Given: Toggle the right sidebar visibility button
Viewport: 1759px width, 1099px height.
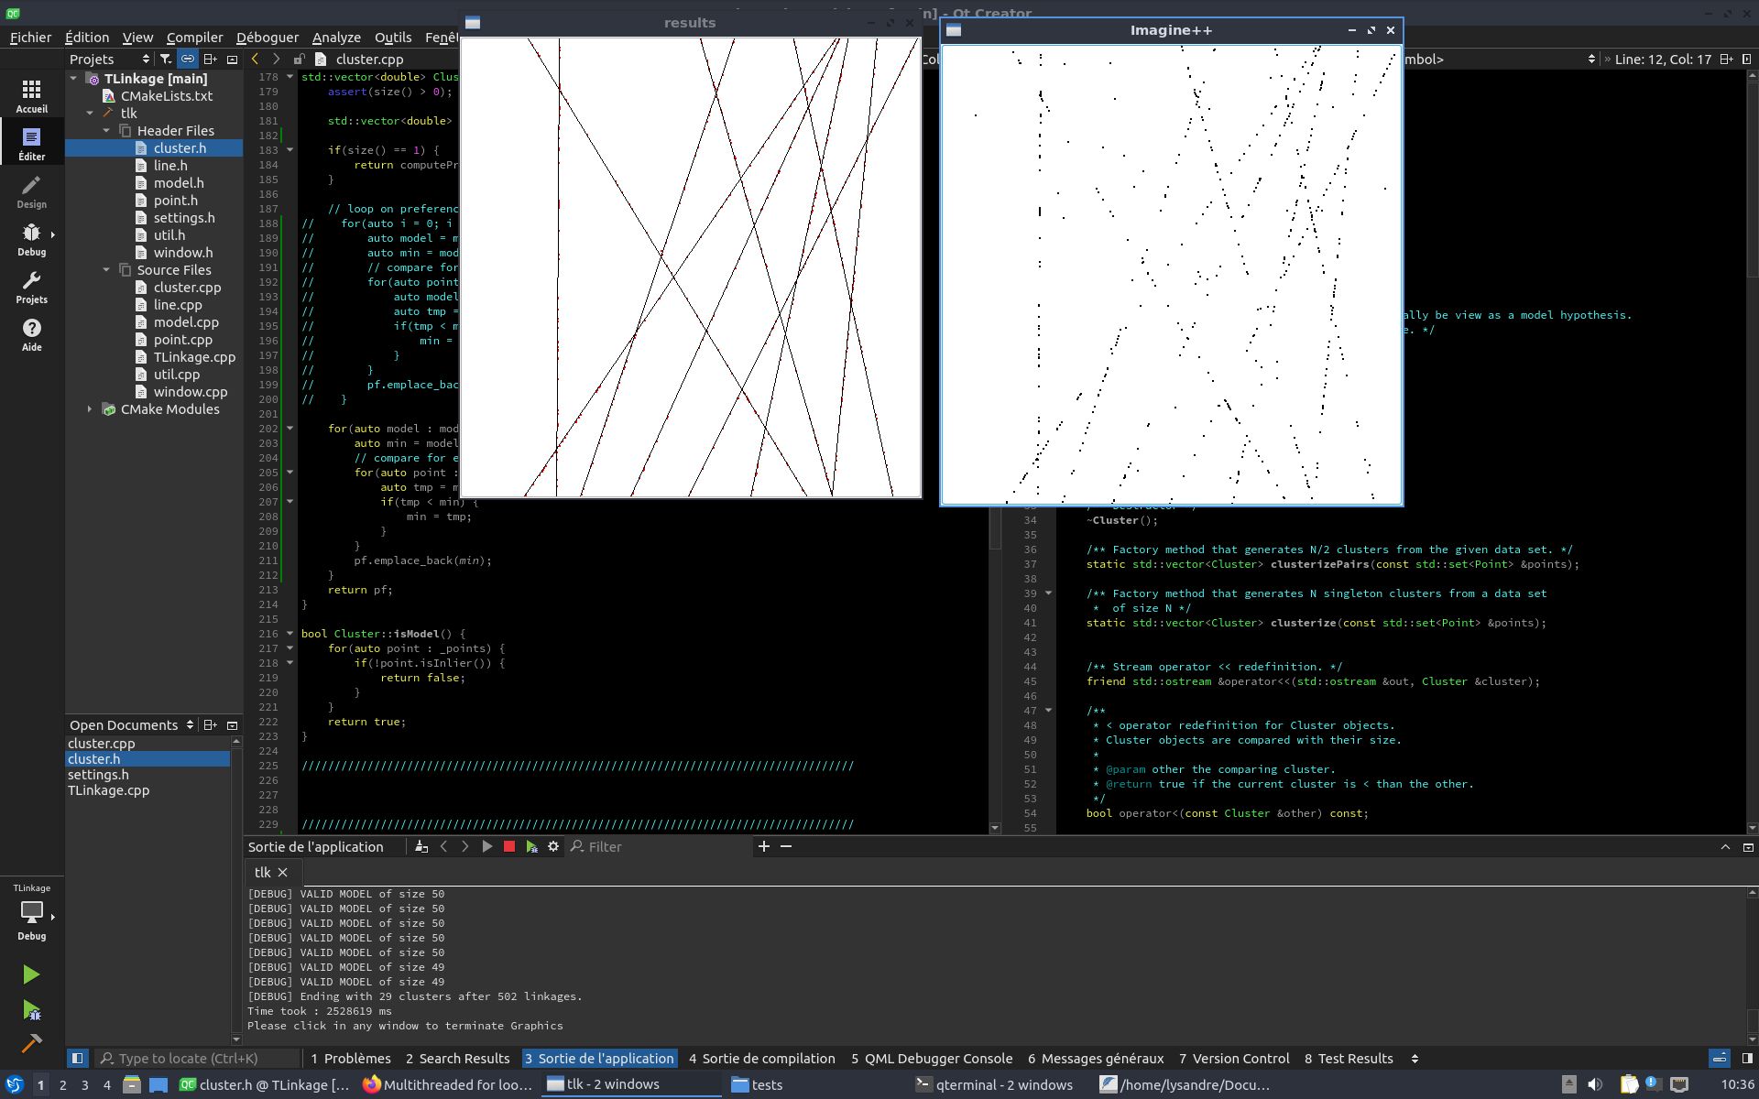Looking at the screenshot, I should tap(1746, 1059).
